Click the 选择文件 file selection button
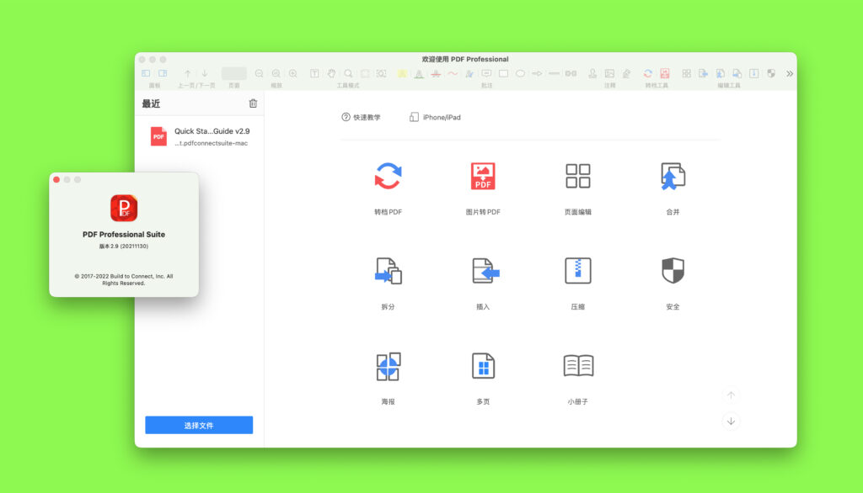Viewport: 863px width, 493px height. [x=199, y=425]
